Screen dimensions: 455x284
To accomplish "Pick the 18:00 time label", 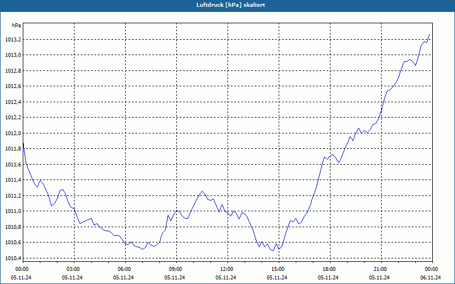I will pos(329,269).
